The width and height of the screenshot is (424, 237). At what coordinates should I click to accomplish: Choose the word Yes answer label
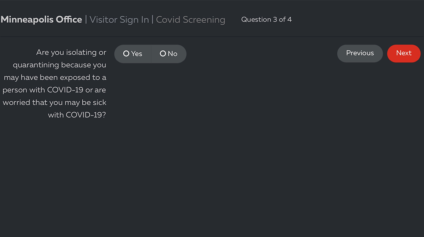coord(136,54)
